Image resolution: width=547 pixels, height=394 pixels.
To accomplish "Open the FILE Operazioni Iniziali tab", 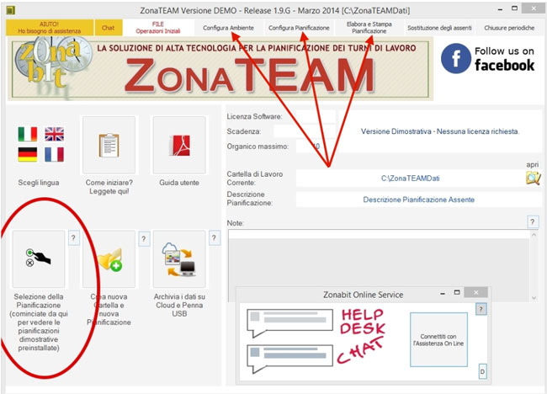I will point(158,28).
